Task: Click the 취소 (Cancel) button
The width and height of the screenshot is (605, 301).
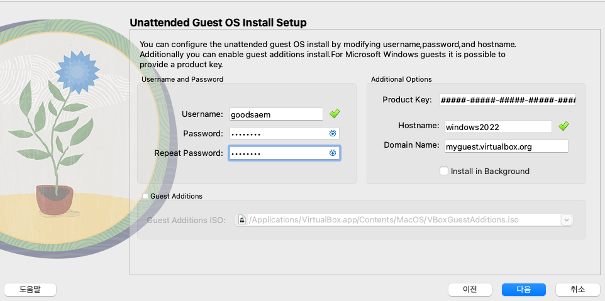Action: [577, 290]
